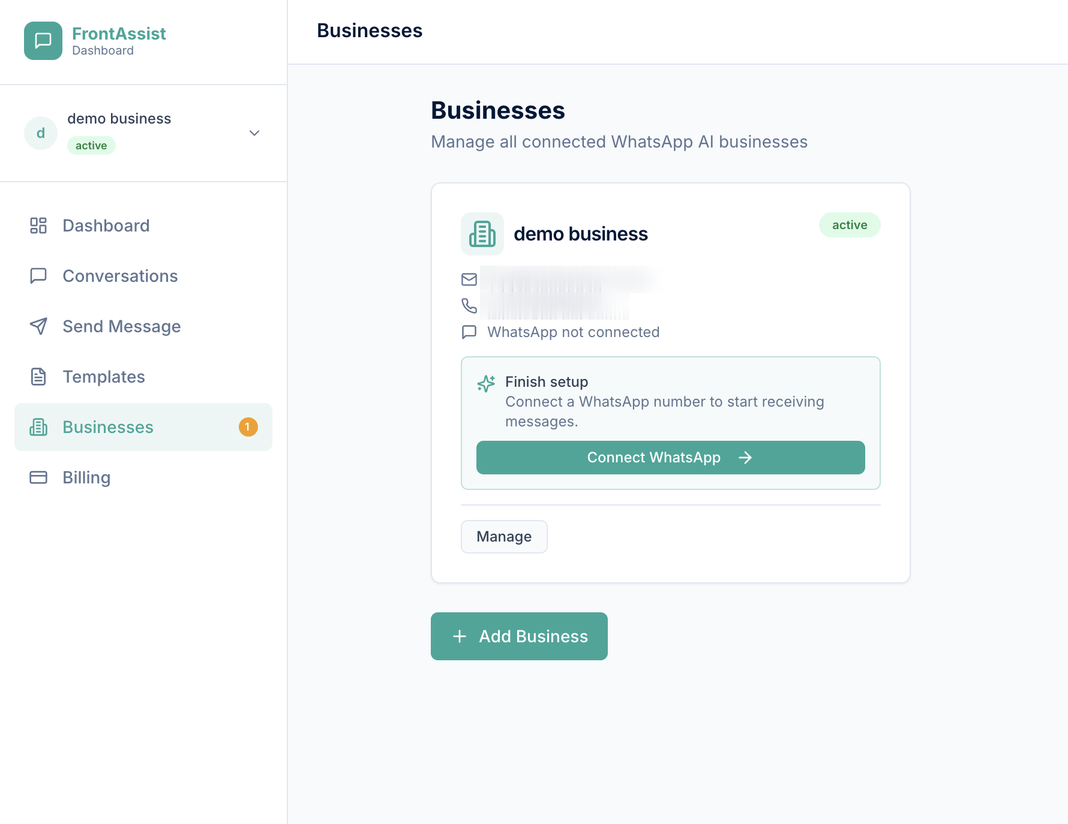Click the FrontAssist chat logo icon

pyautogui.click(x=43, y=41)
